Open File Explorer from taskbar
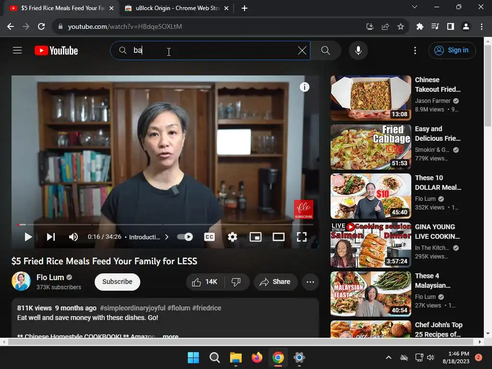Image resolution: width=492 pixels, height=369 pixels. [235, 357]
